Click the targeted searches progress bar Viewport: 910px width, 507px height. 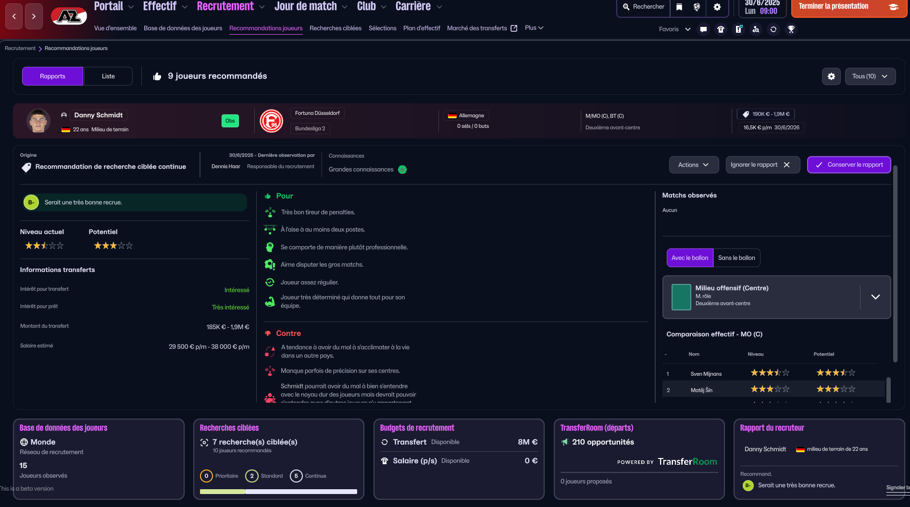[278, 492]
